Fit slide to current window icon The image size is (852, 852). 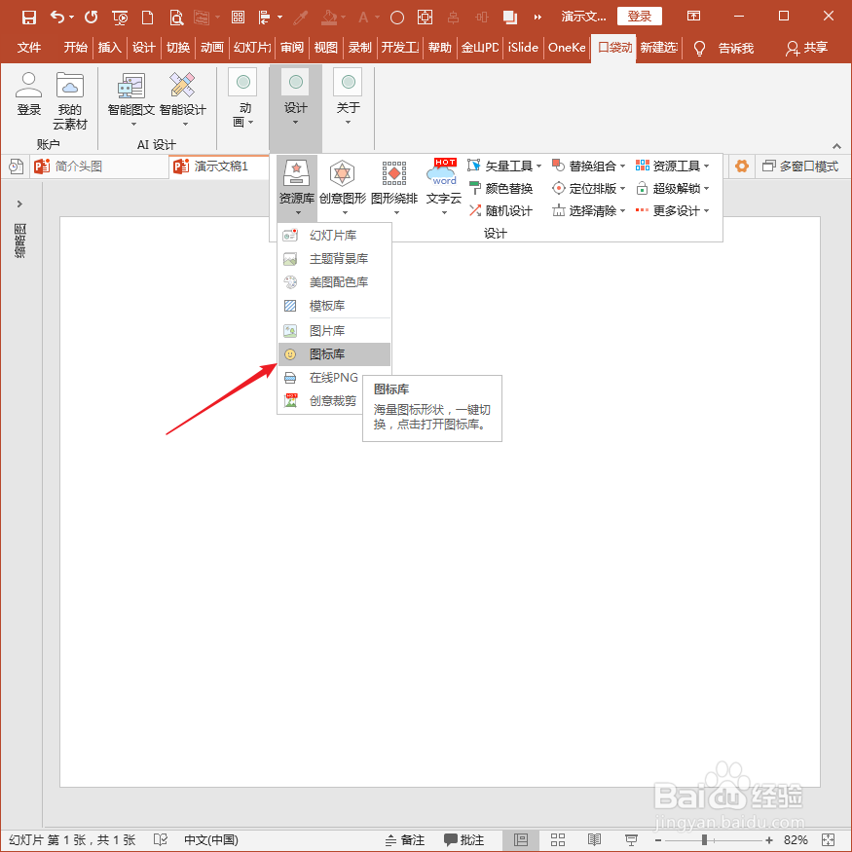click(829, 840)
